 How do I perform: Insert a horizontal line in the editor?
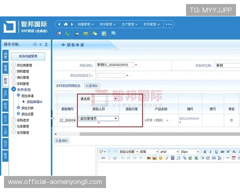click(228, 158)
